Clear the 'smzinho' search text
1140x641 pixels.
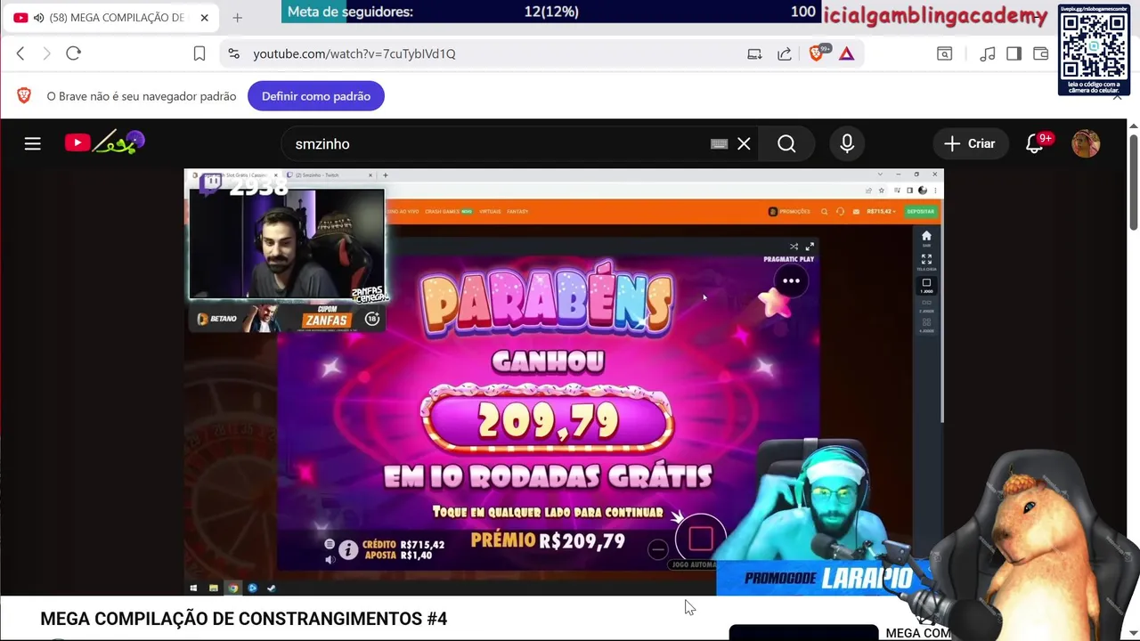point(744,143)
